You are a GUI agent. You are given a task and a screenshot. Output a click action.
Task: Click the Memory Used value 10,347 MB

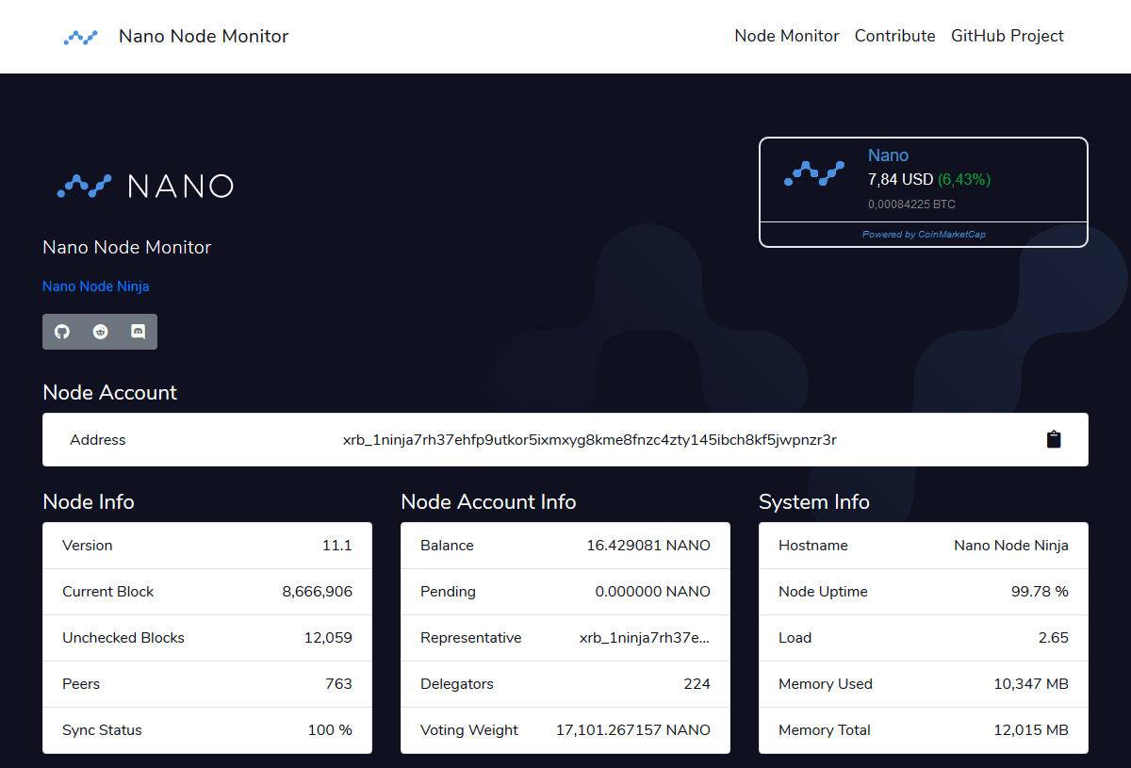[1031, 684]
